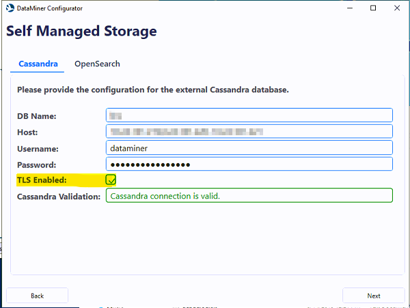Open the OpenSearch tab
410x308 pixels.
click(97, 64)
